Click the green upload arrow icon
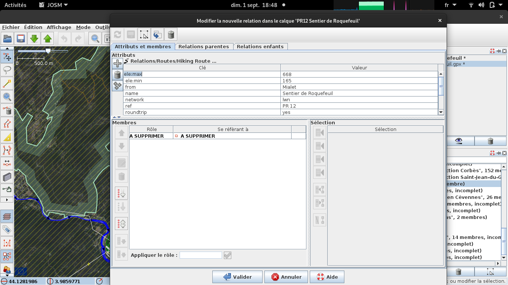 (x=48, y=39)
